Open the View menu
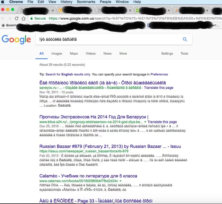Image resolution: width=222 pixels, height=204 pixels. [52, 2]
